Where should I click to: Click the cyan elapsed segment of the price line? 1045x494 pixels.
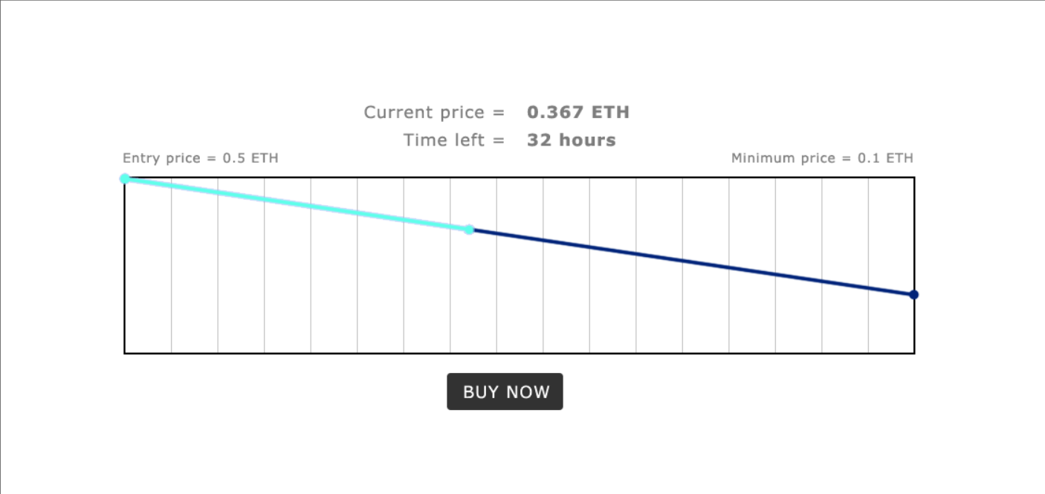coord(297,204)
